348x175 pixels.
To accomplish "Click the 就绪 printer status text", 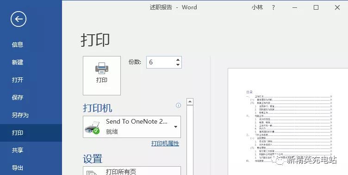I will click(x=112, y=131).
